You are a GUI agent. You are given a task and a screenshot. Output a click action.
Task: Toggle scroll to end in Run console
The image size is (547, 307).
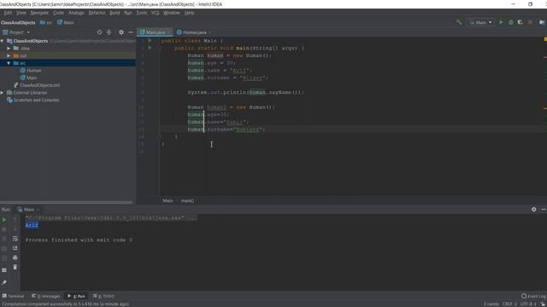15,248
